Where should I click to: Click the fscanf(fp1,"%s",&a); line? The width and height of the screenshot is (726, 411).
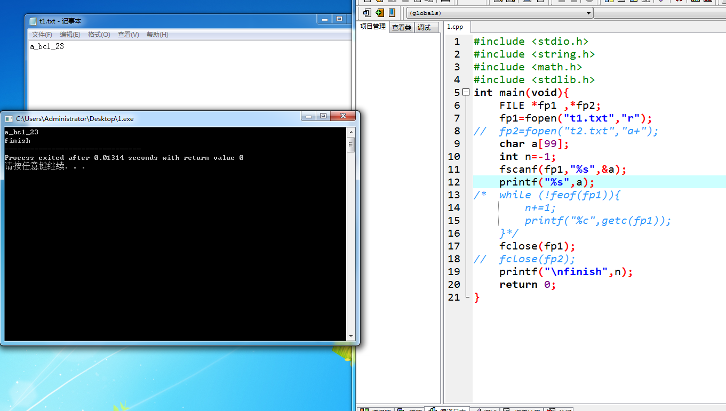click(x=563, y=169)
